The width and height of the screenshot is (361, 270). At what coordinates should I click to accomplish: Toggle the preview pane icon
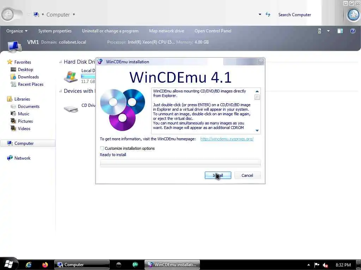tap(340, 31)
